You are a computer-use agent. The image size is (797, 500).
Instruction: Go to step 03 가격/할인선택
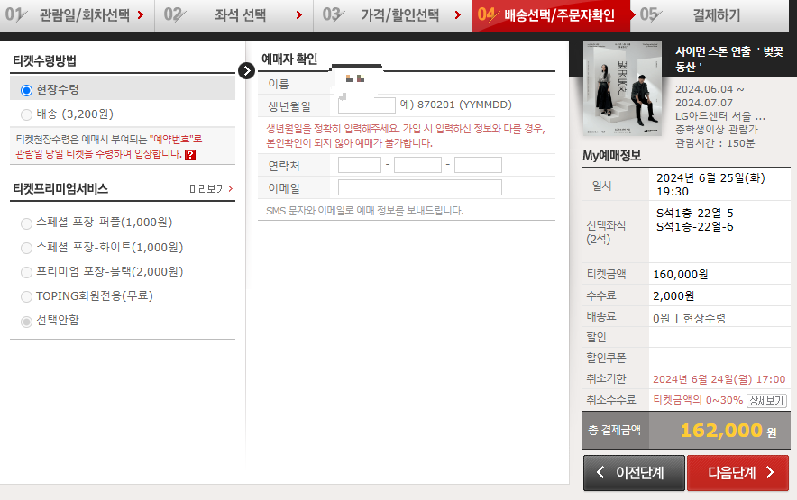pyautogui.click(x=392, y=15)
